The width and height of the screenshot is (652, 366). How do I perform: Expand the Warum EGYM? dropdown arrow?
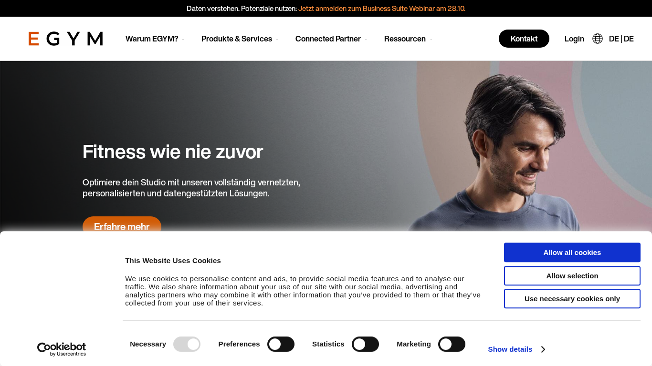(183, 40)
